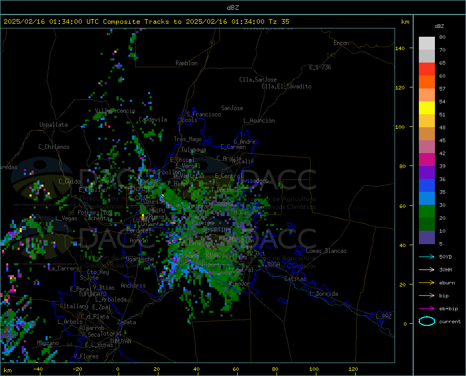
Task: Click the MENDOZA city label on map
Action: tap(138, 189)
